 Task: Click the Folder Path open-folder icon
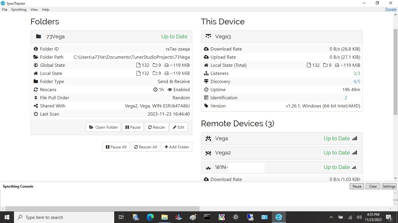(36, 57)
